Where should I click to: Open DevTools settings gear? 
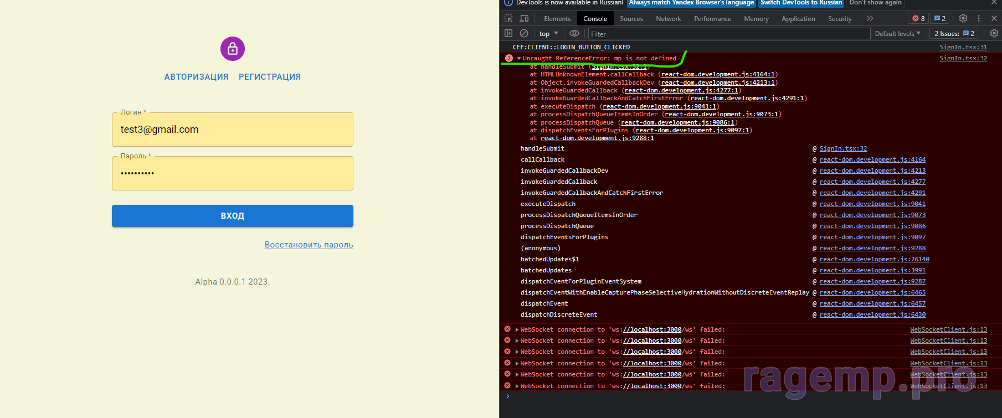(x=963, y=18)
